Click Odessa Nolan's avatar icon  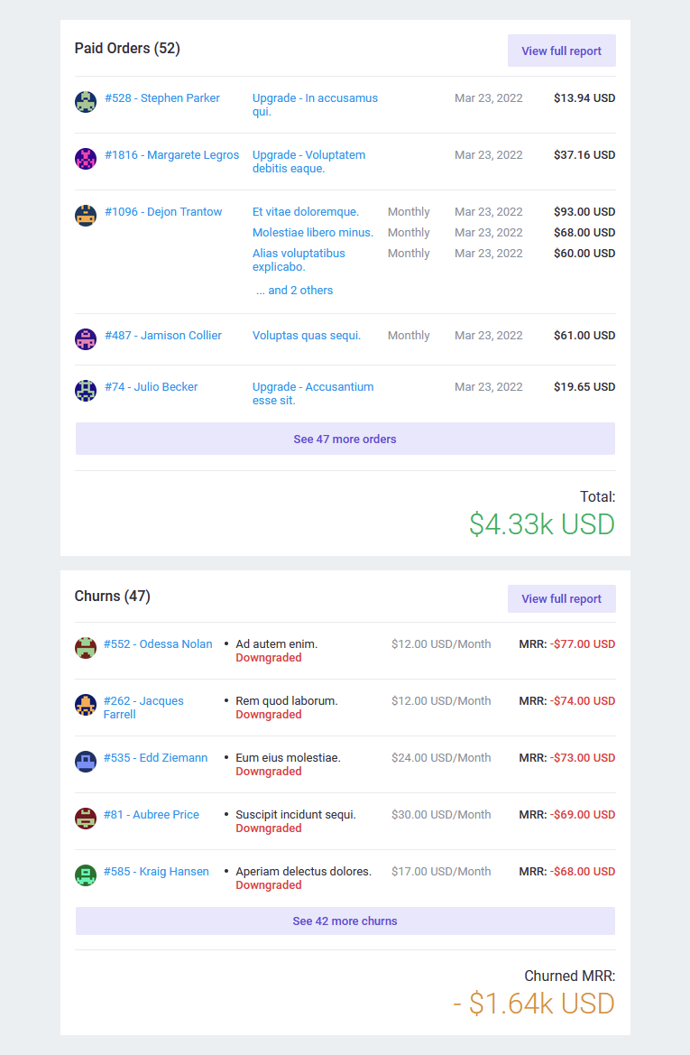coord(86,648)
